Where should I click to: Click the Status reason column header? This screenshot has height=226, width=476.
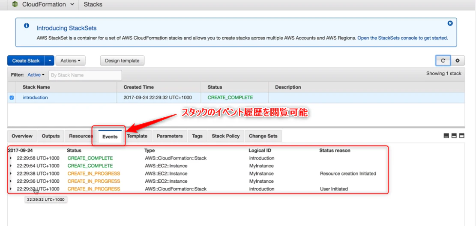click(335, 151)
